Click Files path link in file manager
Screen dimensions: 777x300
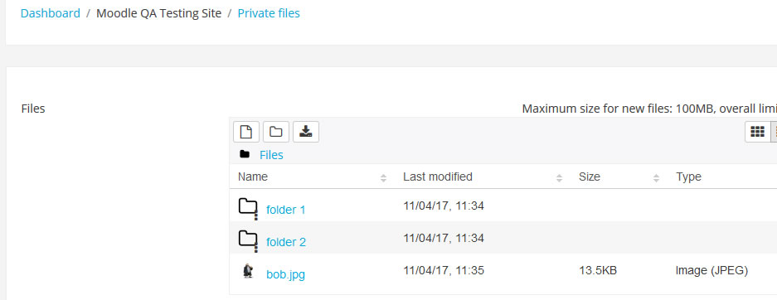point(271,155)
